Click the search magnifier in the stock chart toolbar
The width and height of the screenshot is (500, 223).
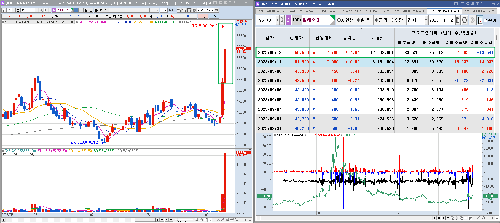(x=41, y=10)
